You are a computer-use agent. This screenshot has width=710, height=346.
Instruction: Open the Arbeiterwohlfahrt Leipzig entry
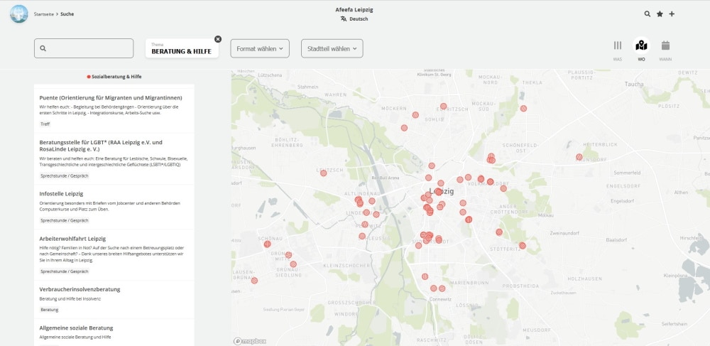[72, 239]
